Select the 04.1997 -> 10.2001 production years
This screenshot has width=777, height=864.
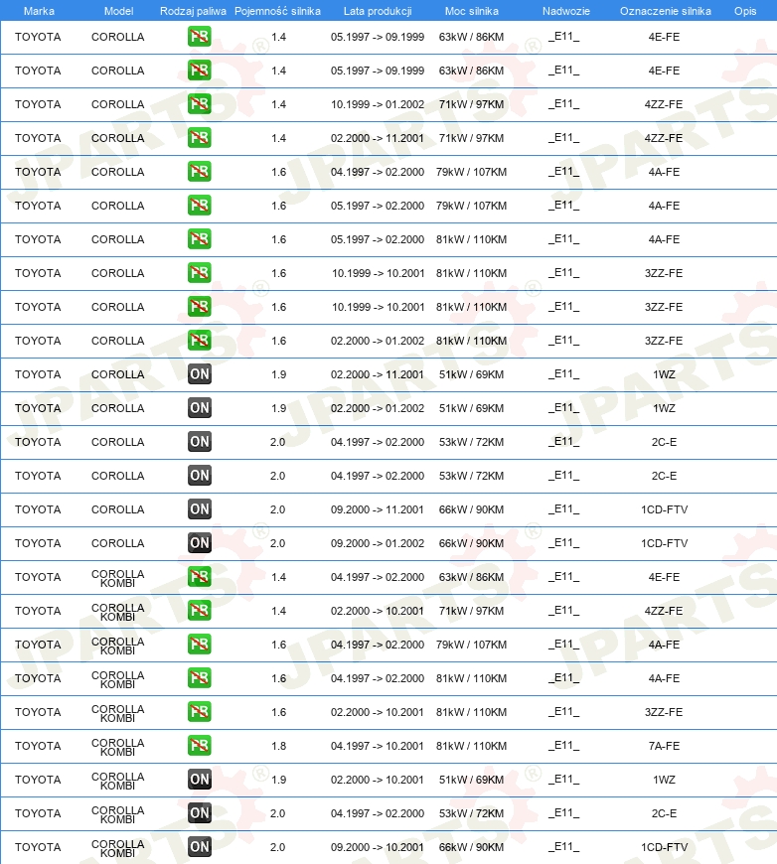coord(378,746)
